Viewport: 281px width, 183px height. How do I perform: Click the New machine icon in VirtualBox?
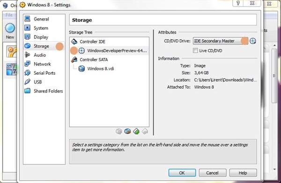click(10, 28)
